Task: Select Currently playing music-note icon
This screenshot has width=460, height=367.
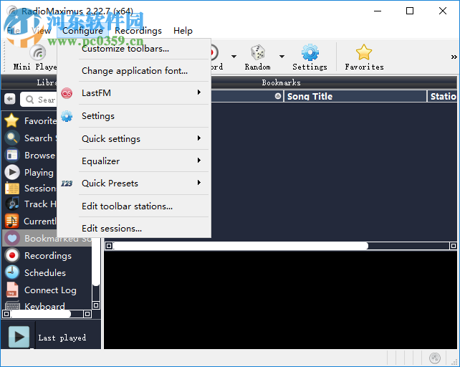Action: (11, 221)
